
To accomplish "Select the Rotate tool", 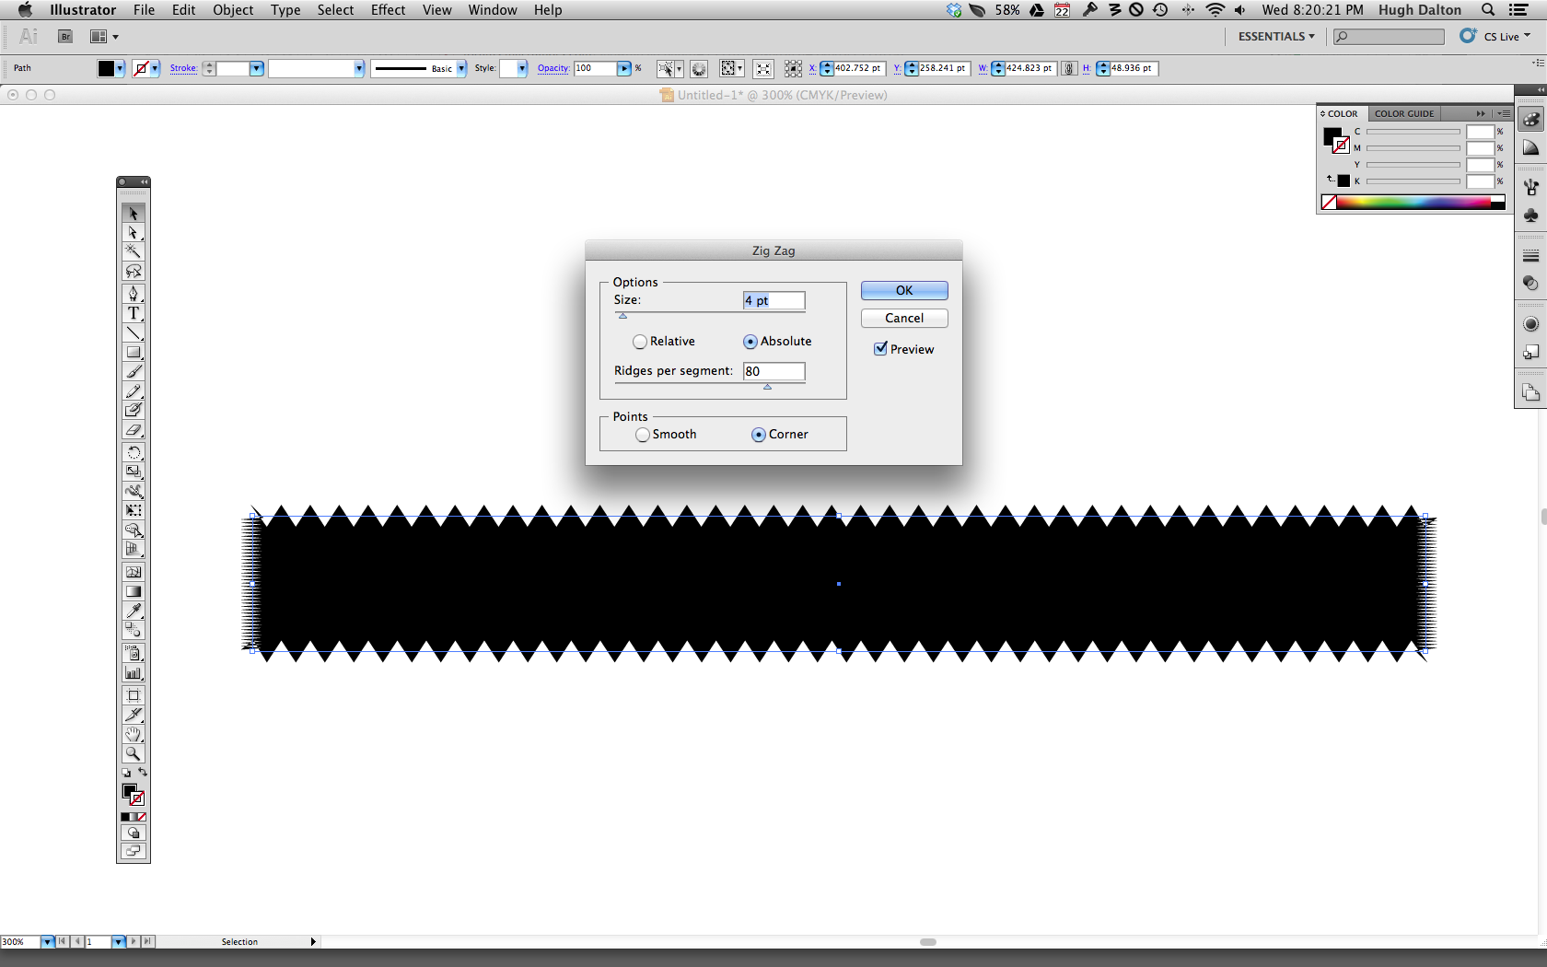I will (x=134, y=452).
